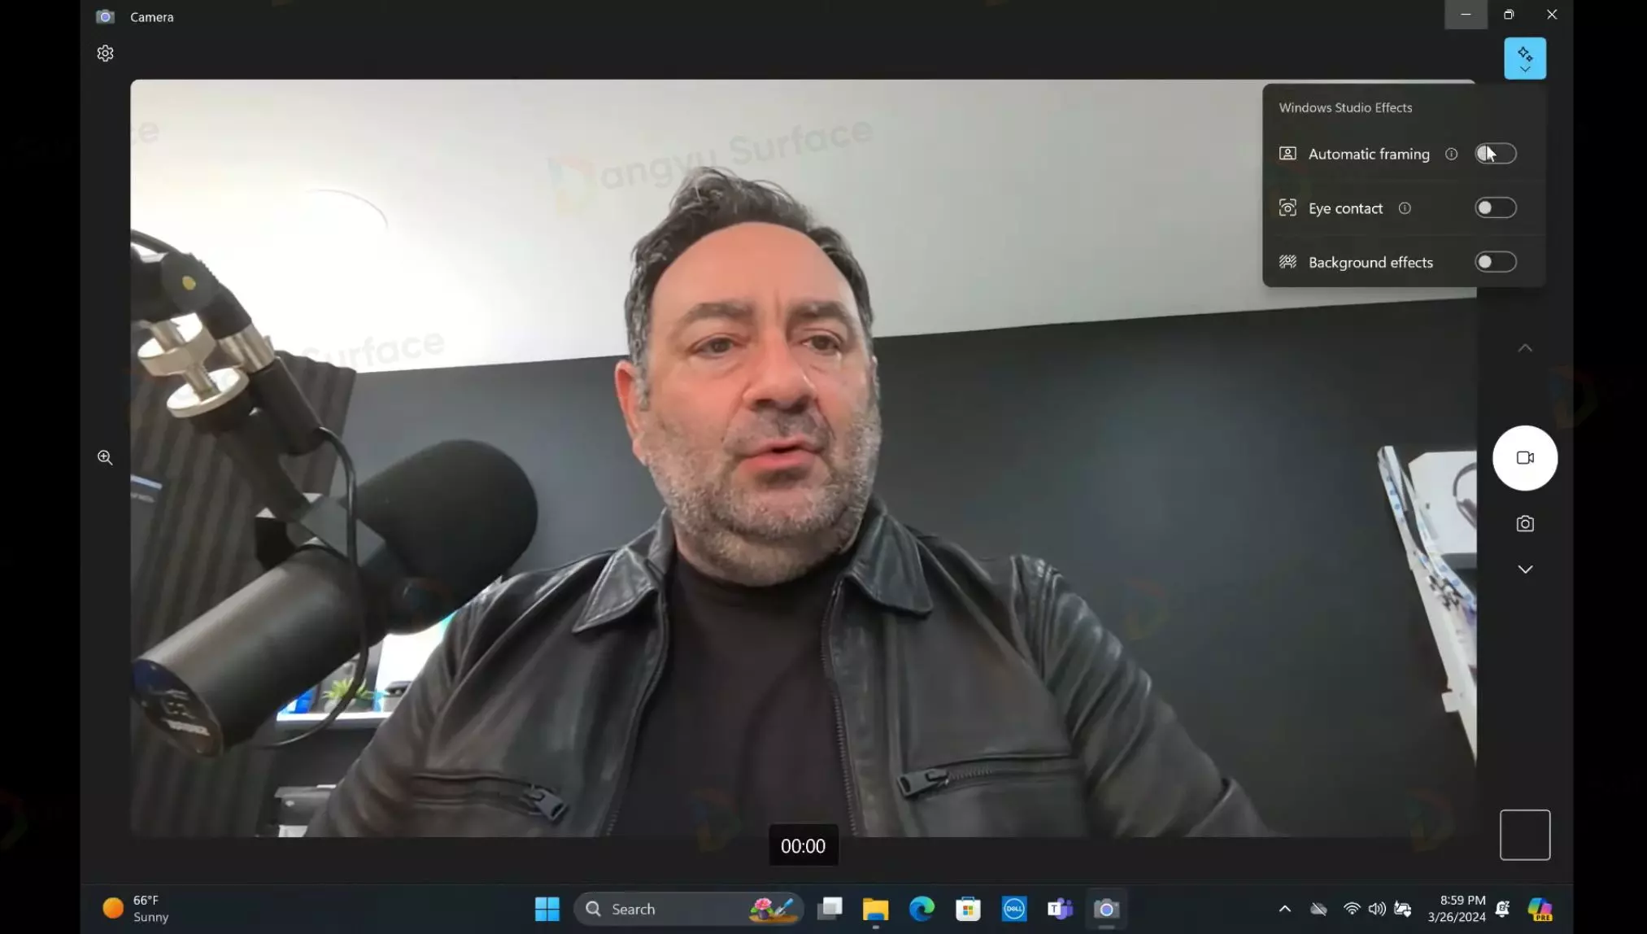1647x934 pixels.
Task: Disable Background effects toggle
Action: (x=1496, y=261)
